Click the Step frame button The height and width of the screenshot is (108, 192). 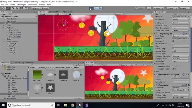[100, 8]
